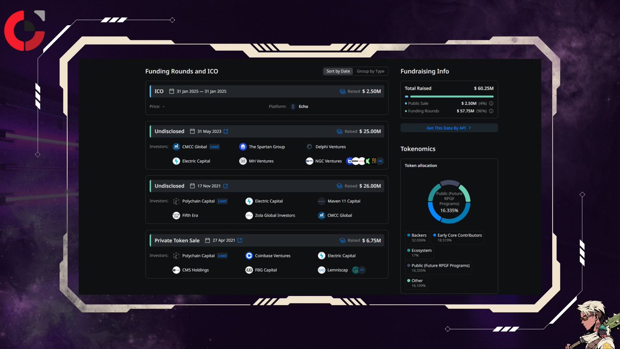
Task: Click the Delphi Ventures logo
Action: (x=309, y=147)
